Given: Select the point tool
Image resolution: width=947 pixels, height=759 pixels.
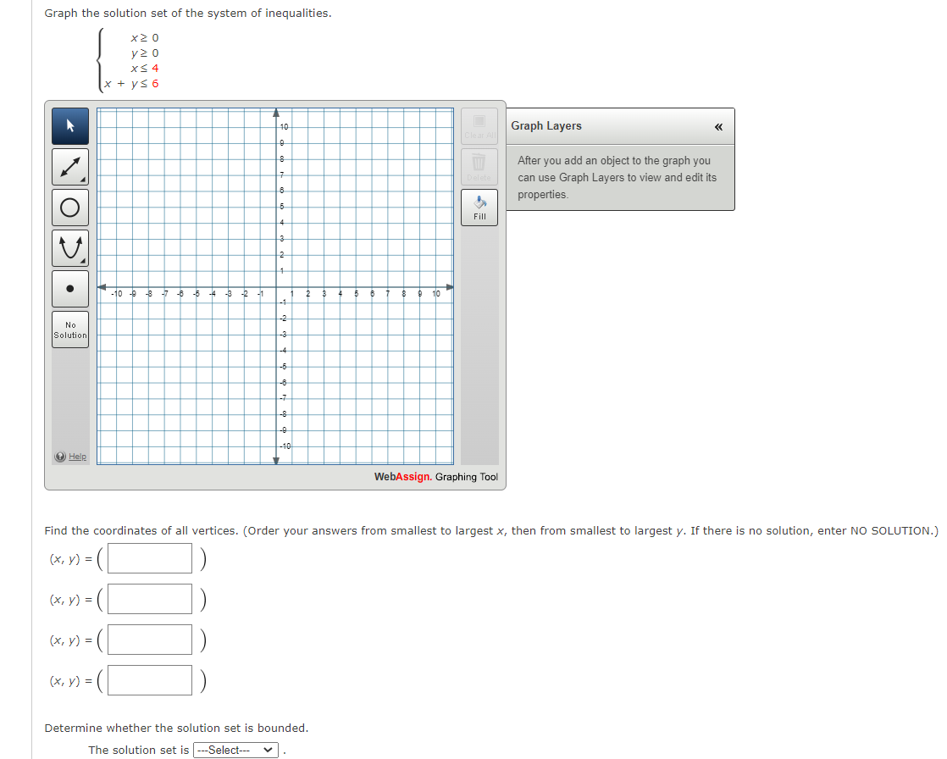Looking at the screenshot, I should (70, 289).
